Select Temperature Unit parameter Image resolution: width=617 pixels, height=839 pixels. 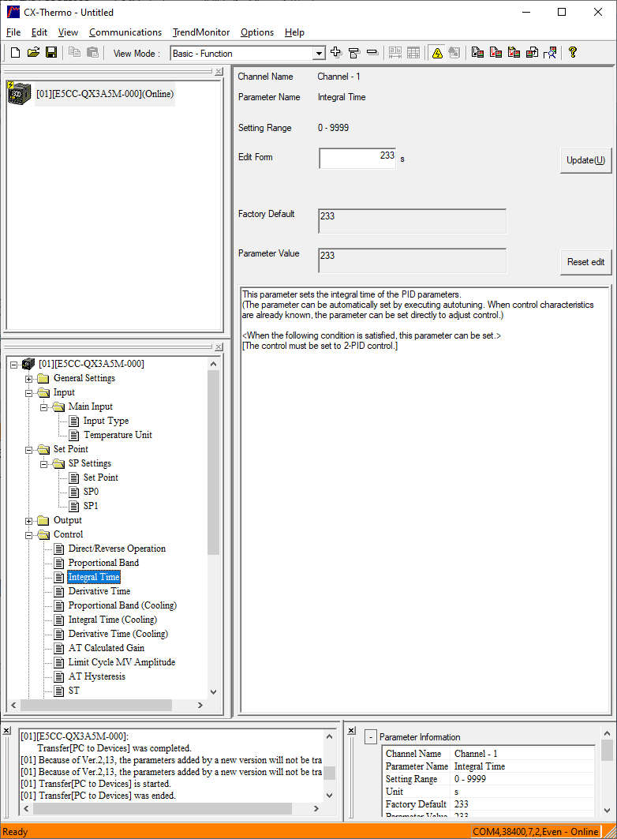pos(118,435)
